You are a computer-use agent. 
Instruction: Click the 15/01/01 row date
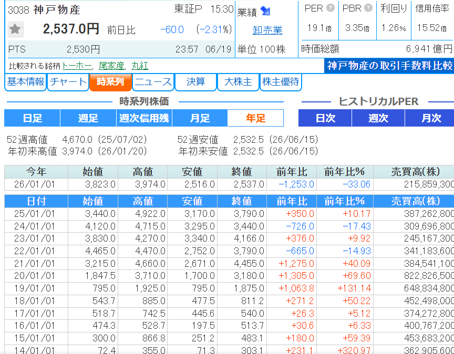[35, 338]
